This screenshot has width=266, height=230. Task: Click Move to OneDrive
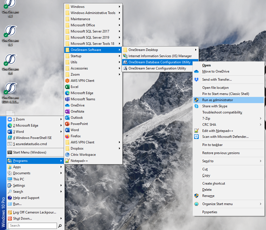[x=228, y=71]
